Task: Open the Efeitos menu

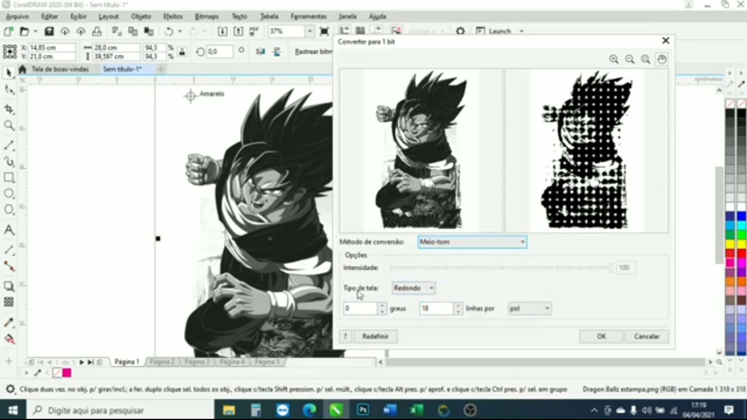Action: click(173, 16)
